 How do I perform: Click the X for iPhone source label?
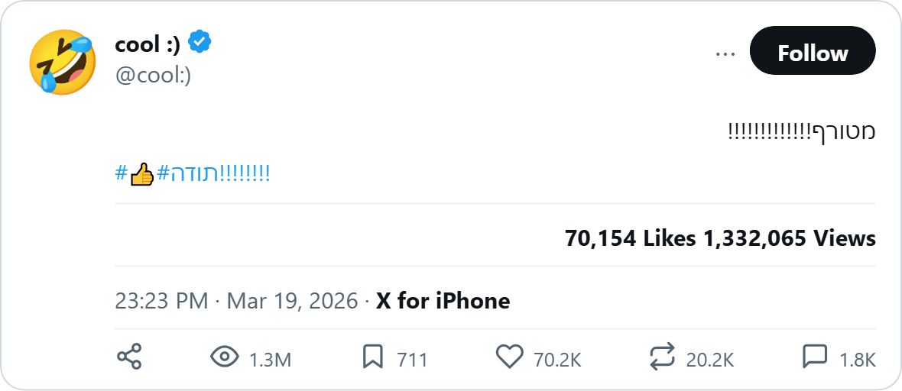(443, 300)
